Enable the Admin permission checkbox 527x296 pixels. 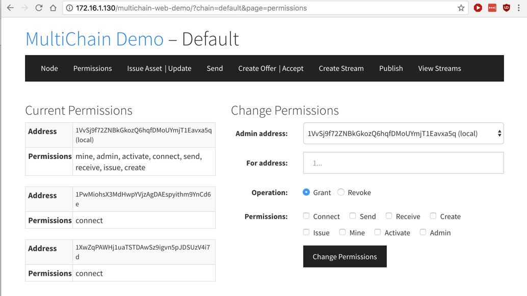pyautogui.click(x=423, y=232)
